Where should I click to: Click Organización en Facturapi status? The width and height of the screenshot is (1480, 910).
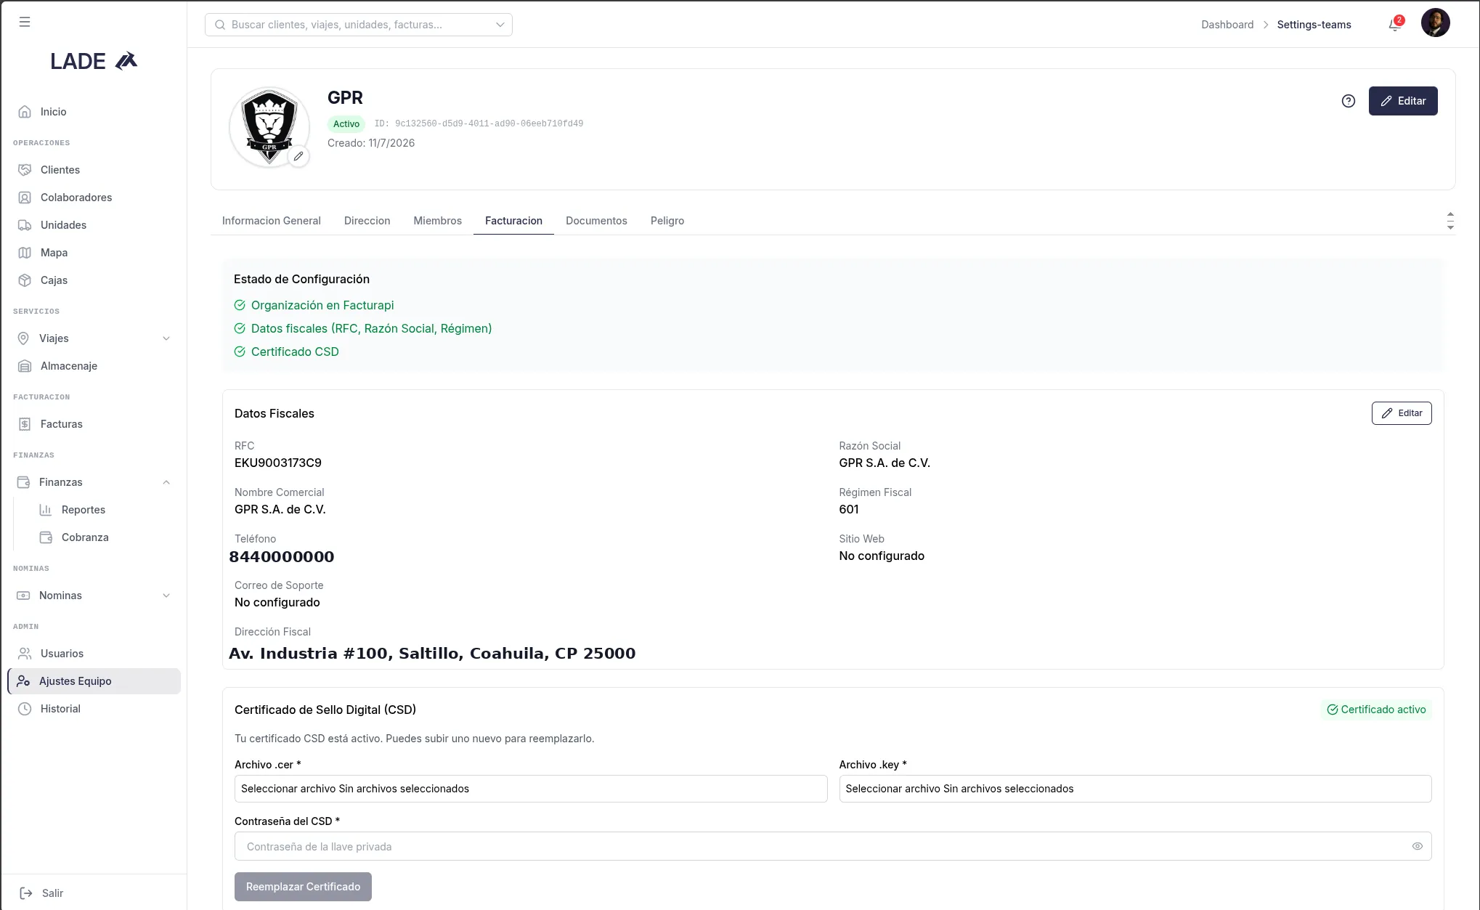click(x=314, y=306)
